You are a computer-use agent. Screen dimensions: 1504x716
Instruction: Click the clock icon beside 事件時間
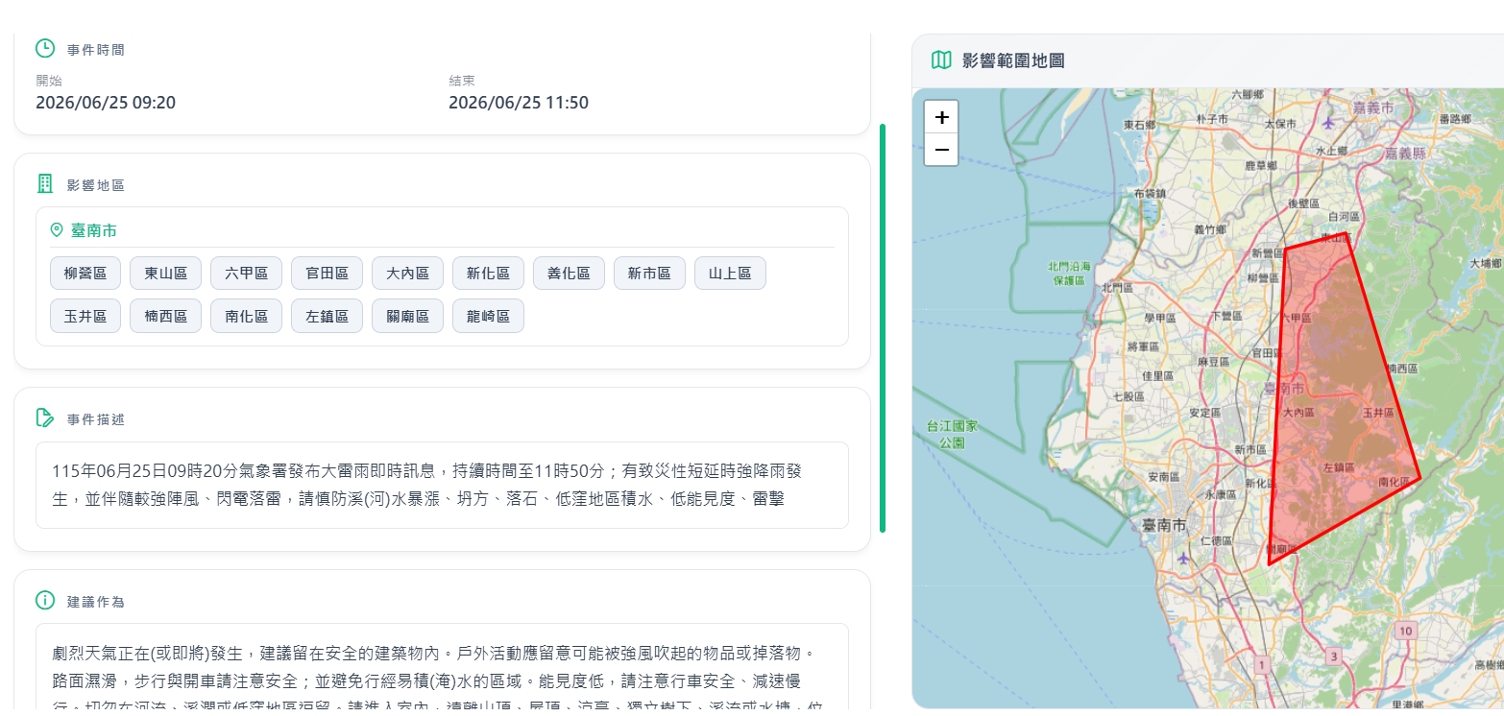point(45,49)
